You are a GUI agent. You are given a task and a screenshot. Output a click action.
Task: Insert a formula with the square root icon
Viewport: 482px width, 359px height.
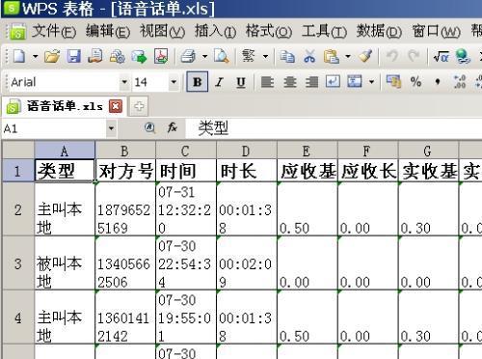(441, 57)
